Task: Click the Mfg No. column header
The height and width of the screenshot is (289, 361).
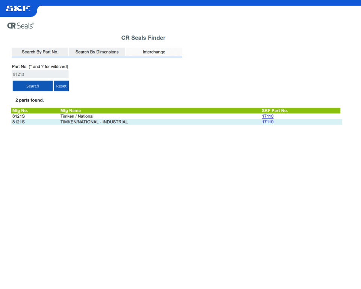Action: [20, 111]
